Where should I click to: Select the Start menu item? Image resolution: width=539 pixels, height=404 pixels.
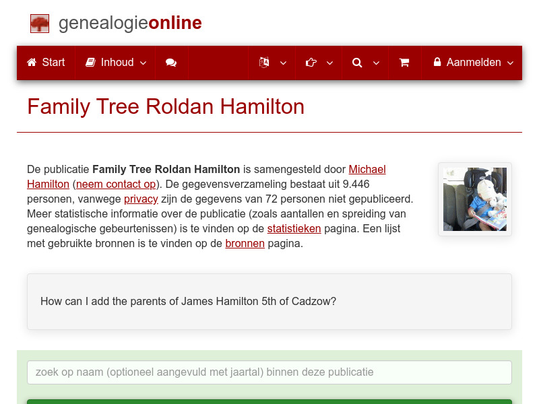(45, 62)
